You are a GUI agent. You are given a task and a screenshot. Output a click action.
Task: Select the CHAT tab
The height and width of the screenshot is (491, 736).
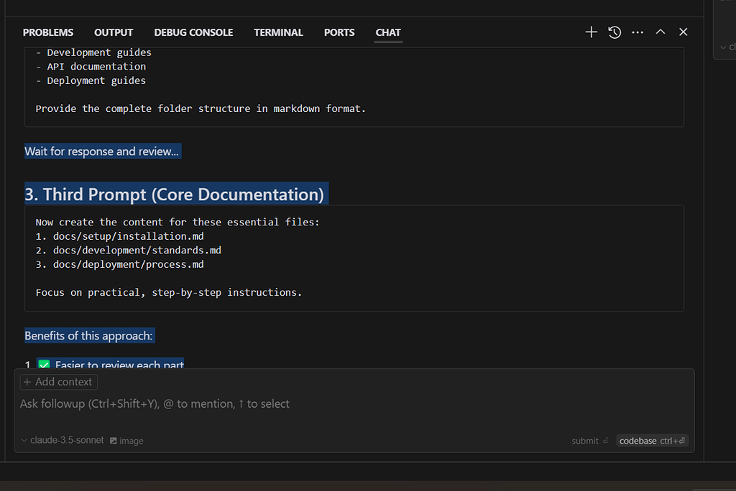tap(387, 32)
